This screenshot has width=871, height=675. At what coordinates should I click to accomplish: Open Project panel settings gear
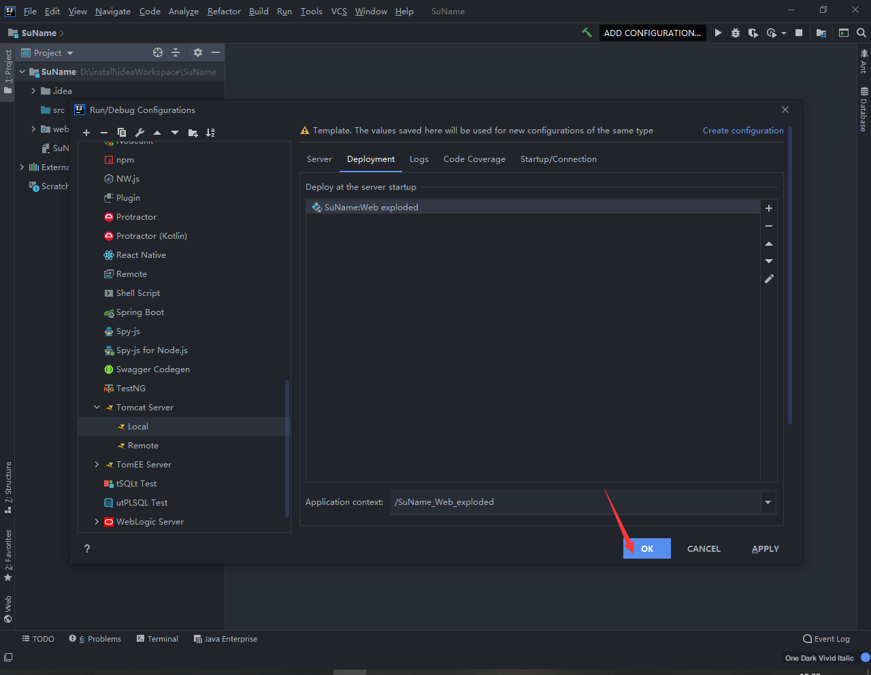point(198,52)
